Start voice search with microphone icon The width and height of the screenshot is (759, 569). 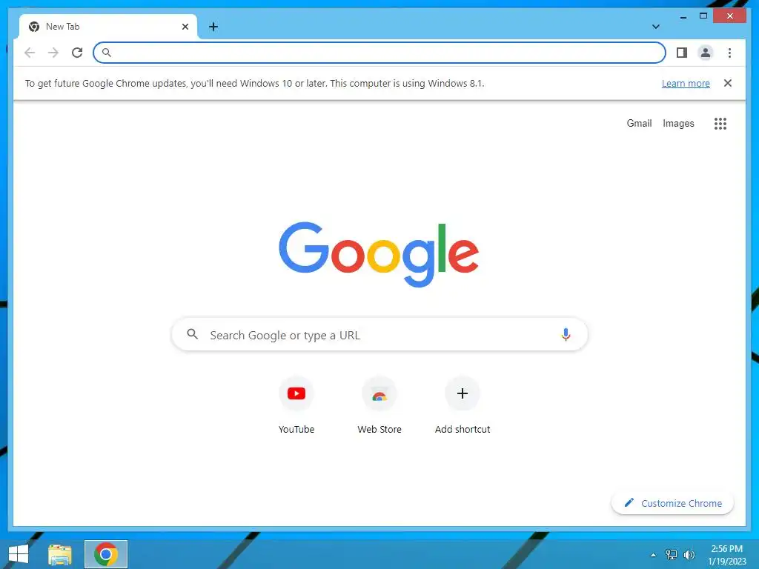click(566, 335)
